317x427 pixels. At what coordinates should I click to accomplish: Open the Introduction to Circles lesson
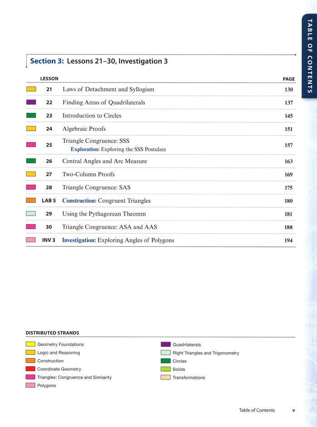point(92,116)
